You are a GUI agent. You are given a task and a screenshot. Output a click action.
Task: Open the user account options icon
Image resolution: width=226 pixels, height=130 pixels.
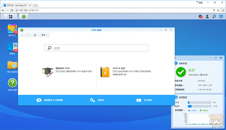[207, 16]
